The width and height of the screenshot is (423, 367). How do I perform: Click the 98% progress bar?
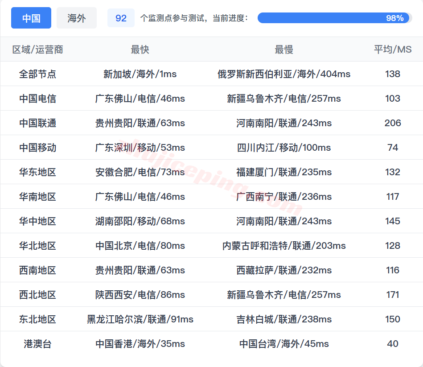(x=335, y=18)
